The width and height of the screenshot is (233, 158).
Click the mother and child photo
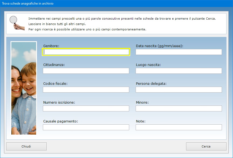point(24,88)
